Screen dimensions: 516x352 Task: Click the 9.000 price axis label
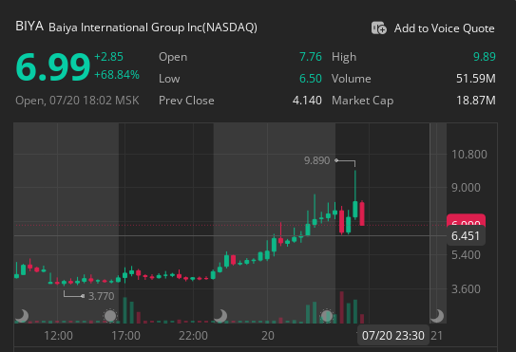[466, 188]
